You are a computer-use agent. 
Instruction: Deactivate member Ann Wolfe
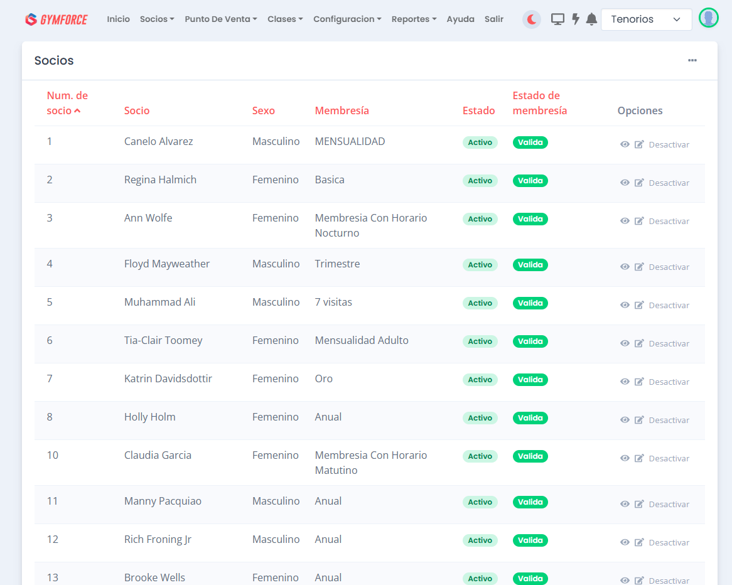[669, 221]
